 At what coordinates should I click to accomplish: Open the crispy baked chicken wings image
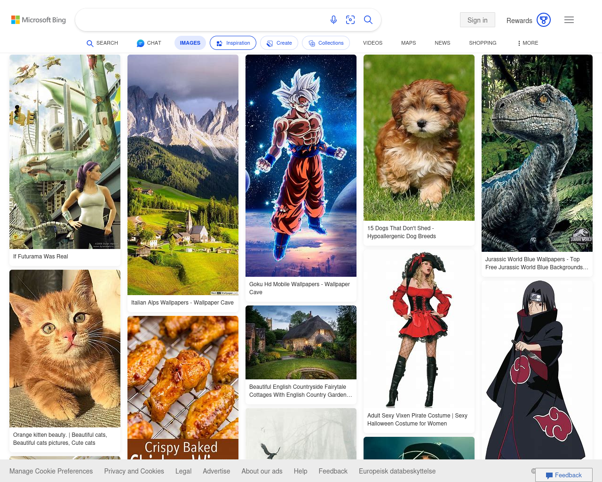183,387
